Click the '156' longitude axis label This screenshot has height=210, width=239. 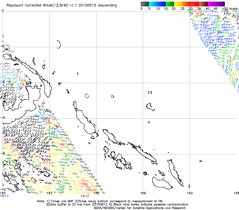pos(96,193)
